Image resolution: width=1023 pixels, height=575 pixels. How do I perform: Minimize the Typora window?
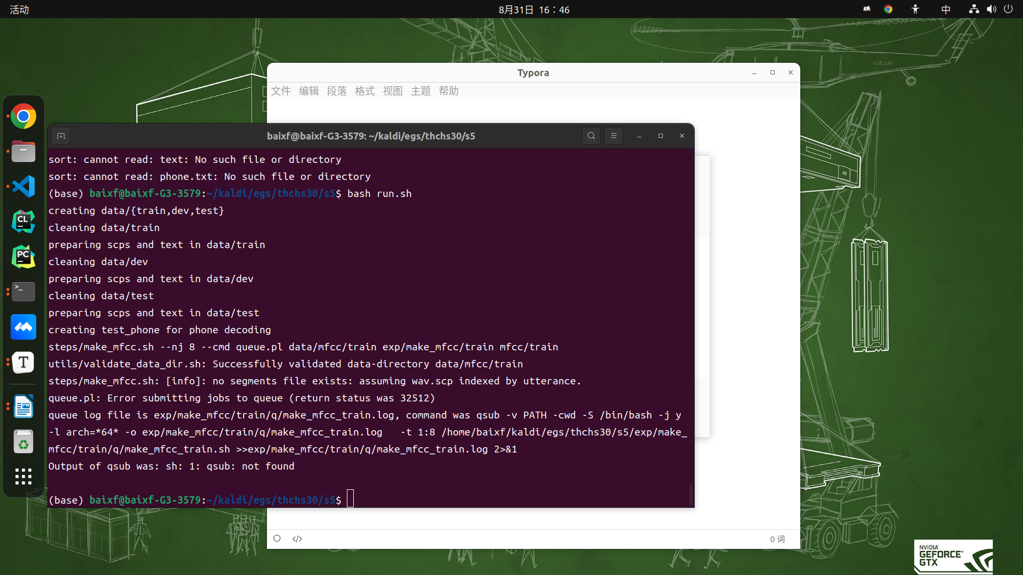(x=754, y=73)
